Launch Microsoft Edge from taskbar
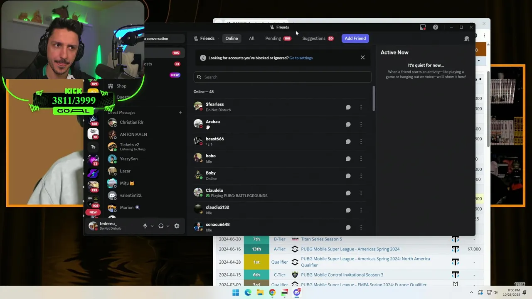Screen dimensions: 532x299 pyautogui.click(x=248, y=292)
